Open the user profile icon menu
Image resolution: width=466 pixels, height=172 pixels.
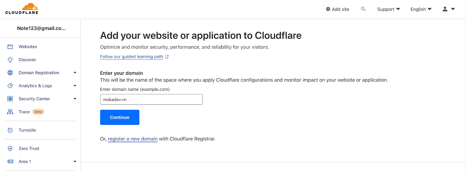click(445, 9)
